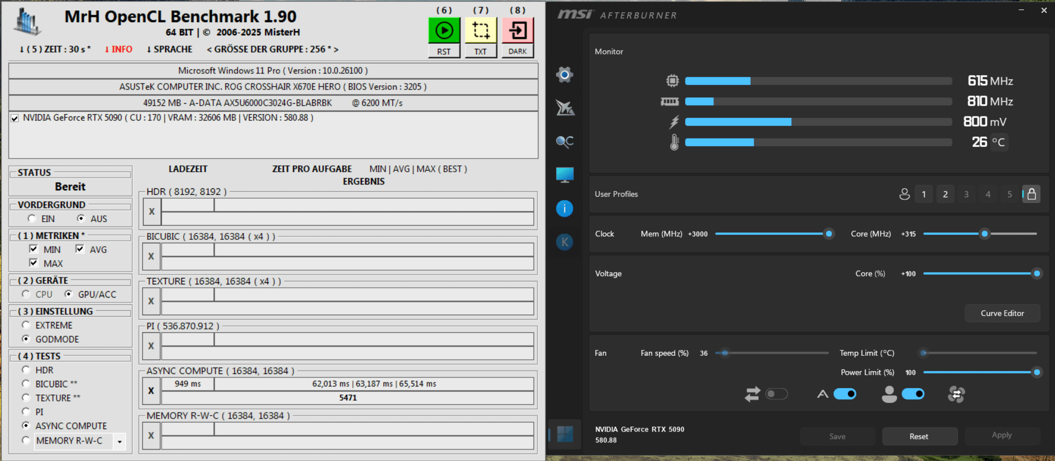This screenshot has height=461, width=1055.
Task: Click the voltage lightning bolt icon
Action: [x=674, y=122]
